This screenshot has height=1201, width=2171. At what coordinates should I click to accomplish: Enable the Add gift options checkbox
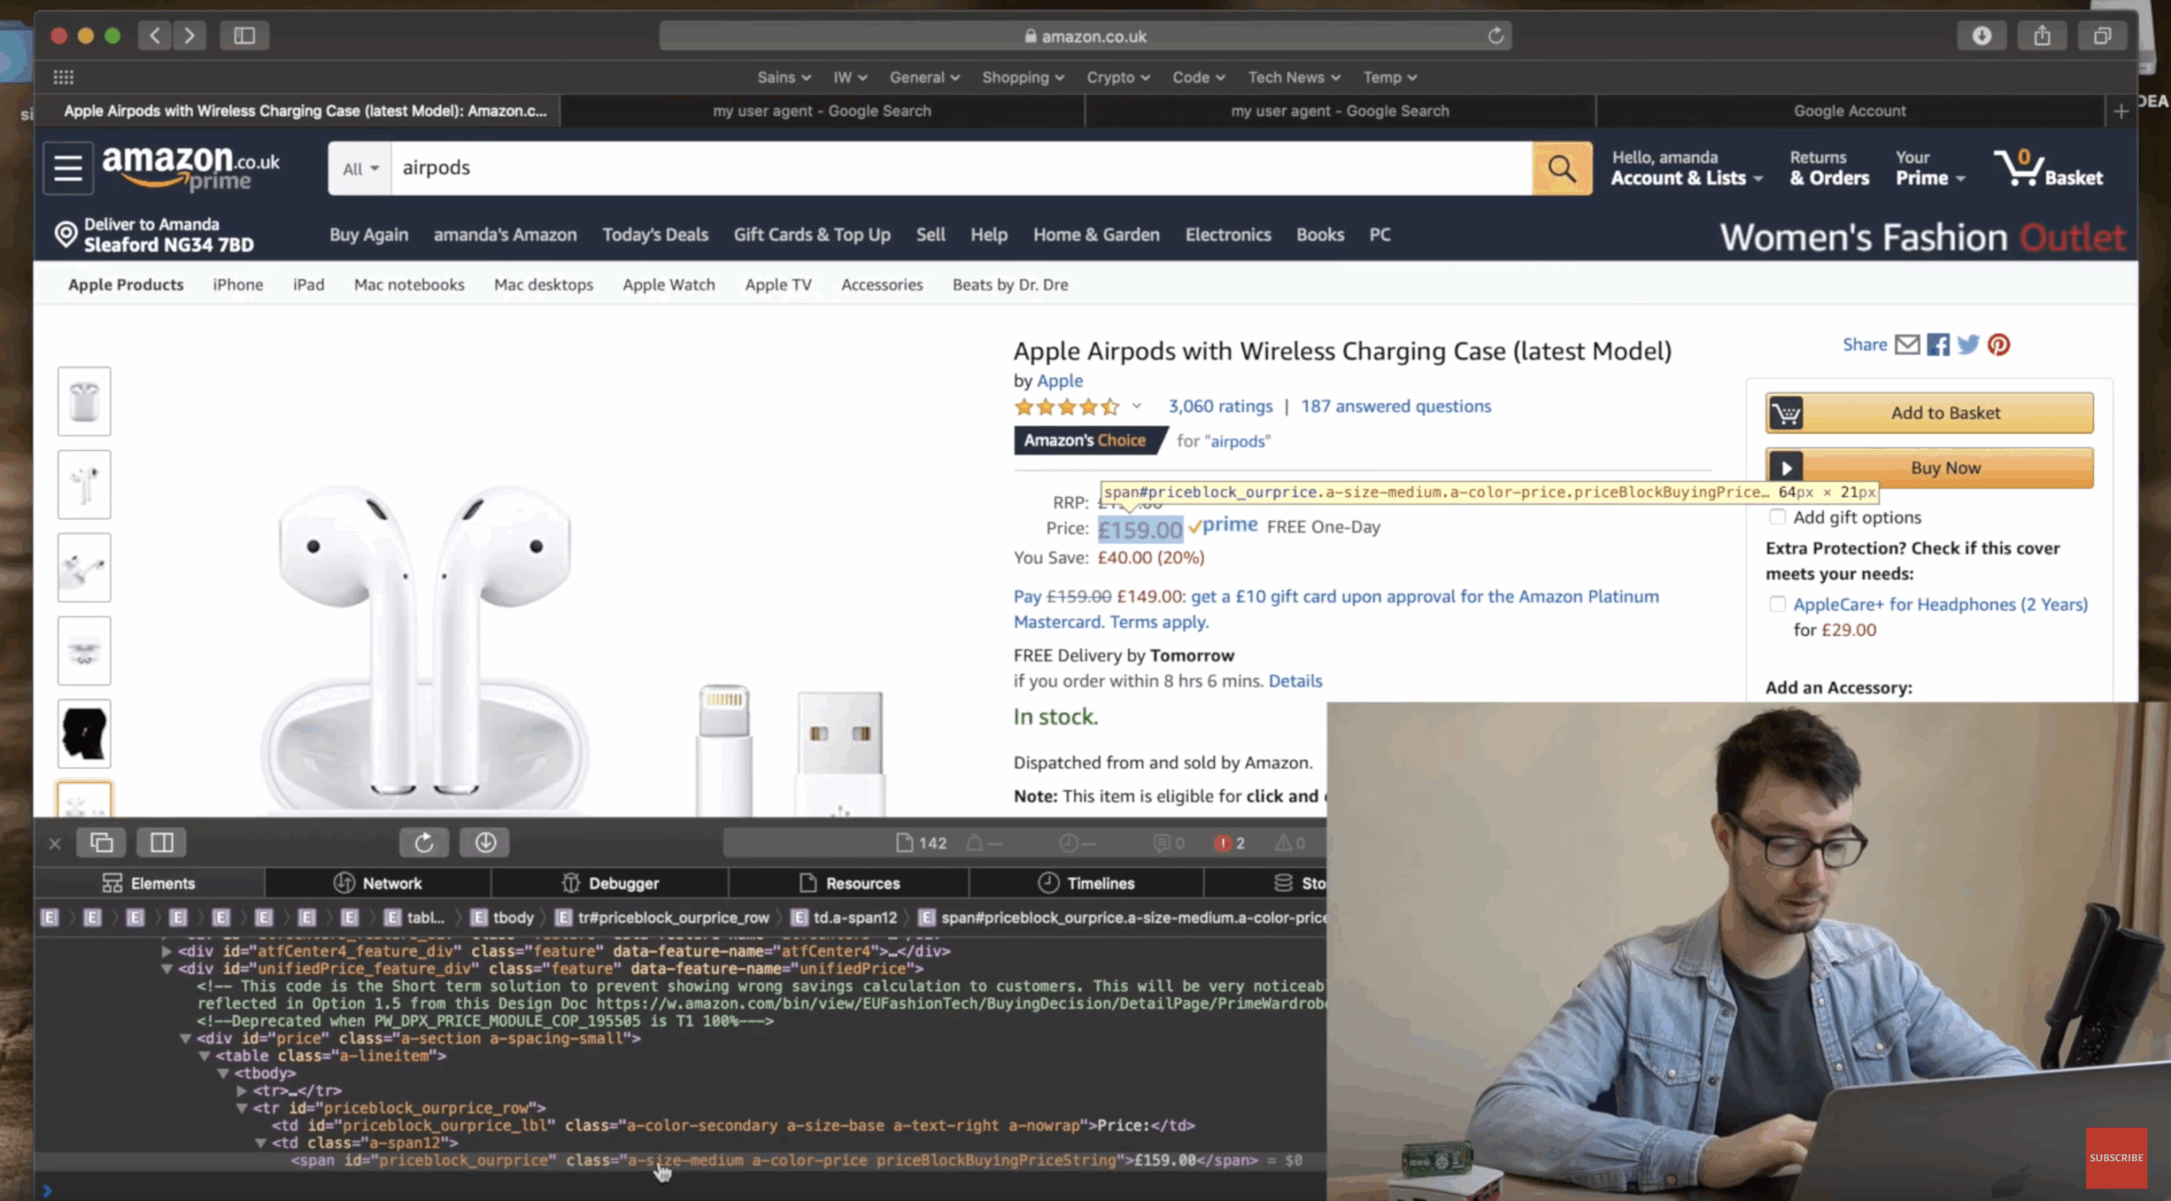1778,517
